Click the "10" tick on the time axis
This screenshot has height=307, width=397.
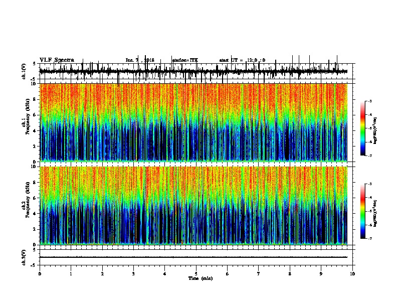(x=352, y=274)
